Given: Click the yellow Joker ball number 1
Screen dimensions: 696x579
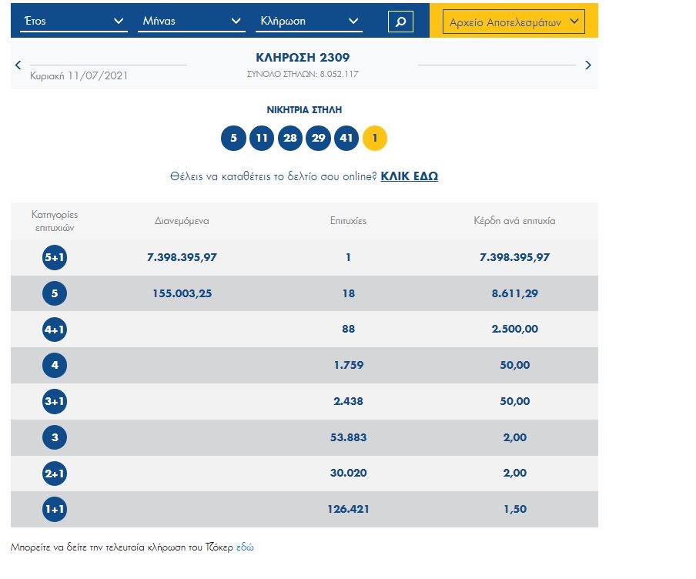Looking at the screenshot, I should click(x=375, y=139).
